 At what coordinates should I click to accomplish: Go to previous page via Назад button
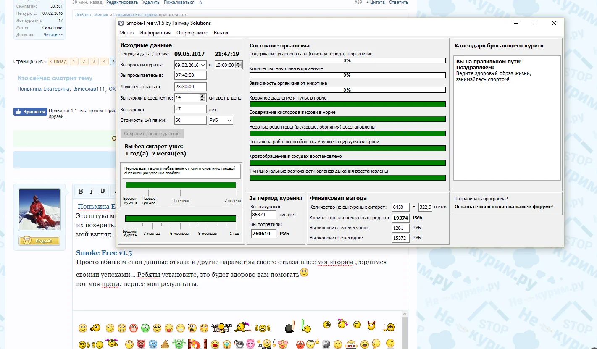tap(58, 61)
